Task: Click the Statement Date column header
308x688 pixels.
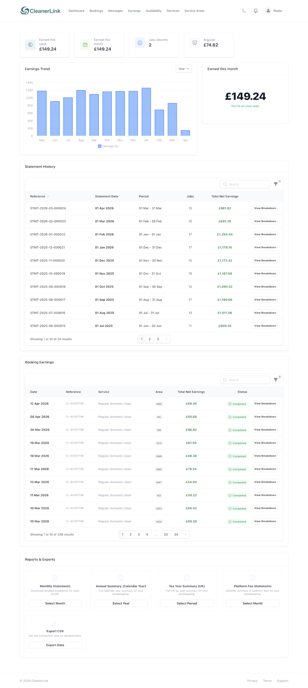Action: (x=106, y=196)
